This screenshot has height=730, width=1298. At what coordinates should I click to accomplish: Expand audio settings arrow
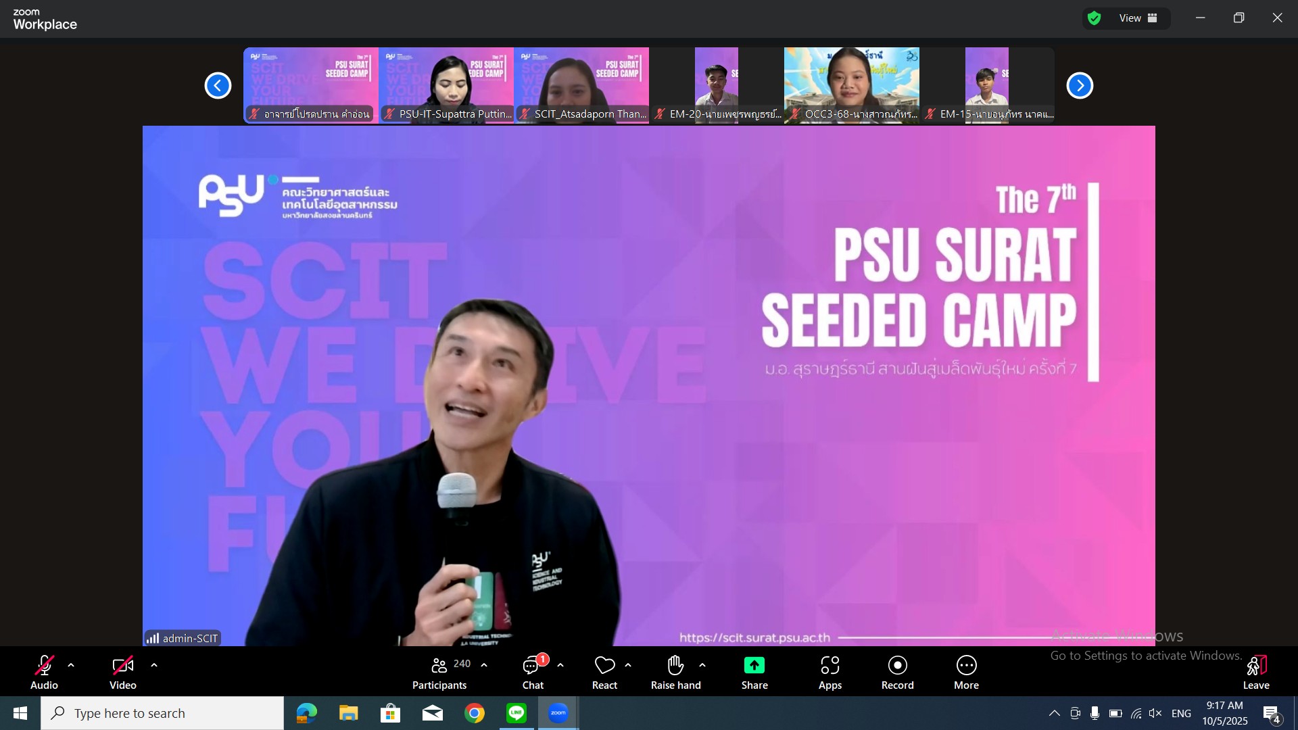point(71,666)
